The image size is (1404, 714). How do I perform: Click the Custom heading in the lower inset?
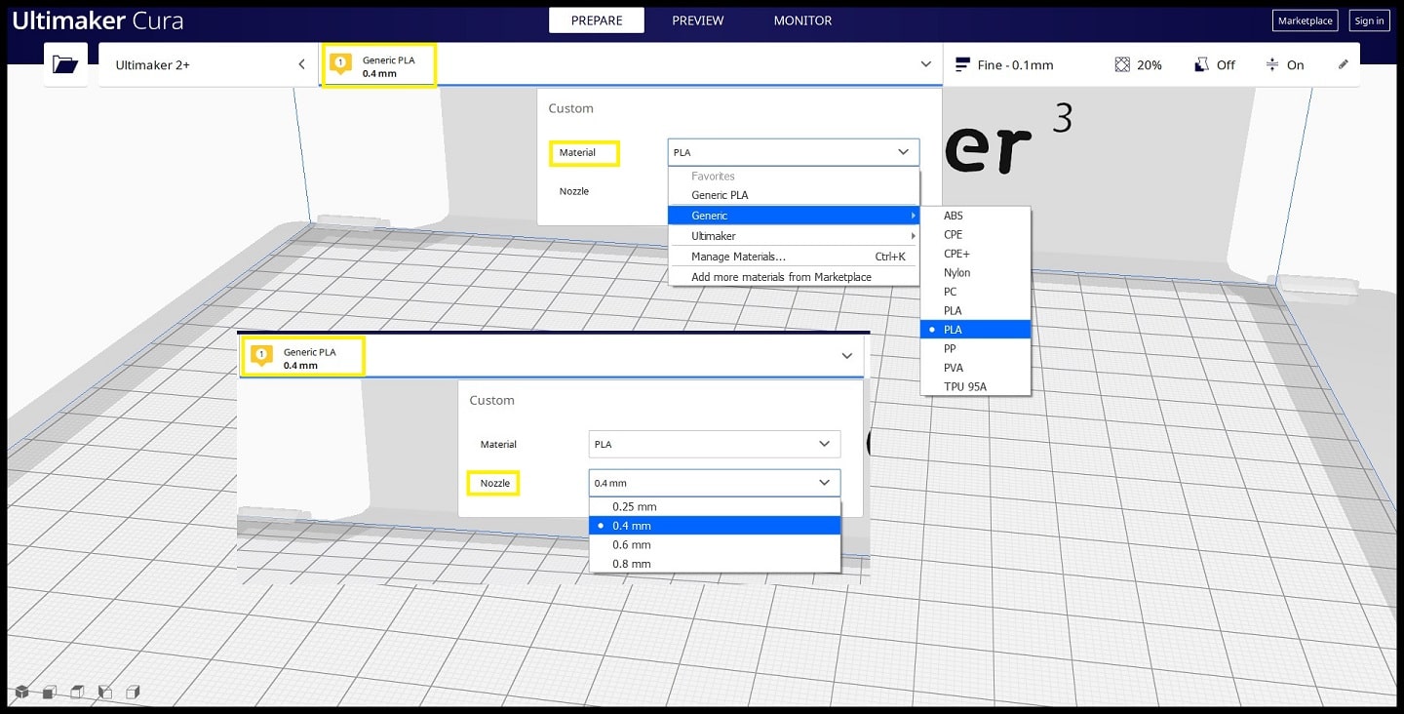[x=491, y=400]
